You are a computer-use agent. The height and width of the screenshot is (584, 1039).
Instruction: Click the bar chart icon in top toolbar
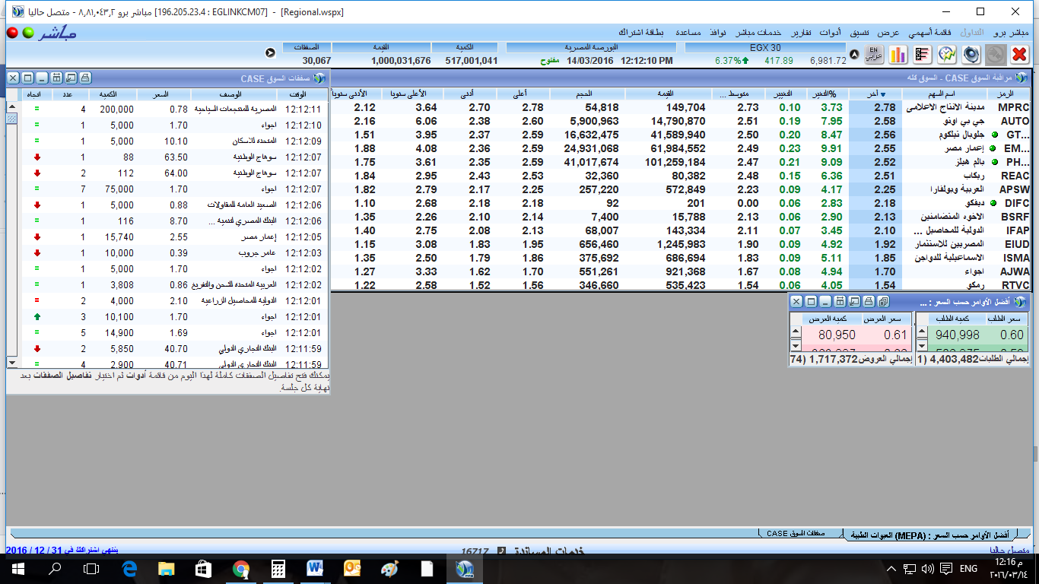pyautogui.click(x=898, y=55)
